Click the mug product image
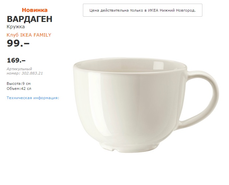 (x=146, y=105)
